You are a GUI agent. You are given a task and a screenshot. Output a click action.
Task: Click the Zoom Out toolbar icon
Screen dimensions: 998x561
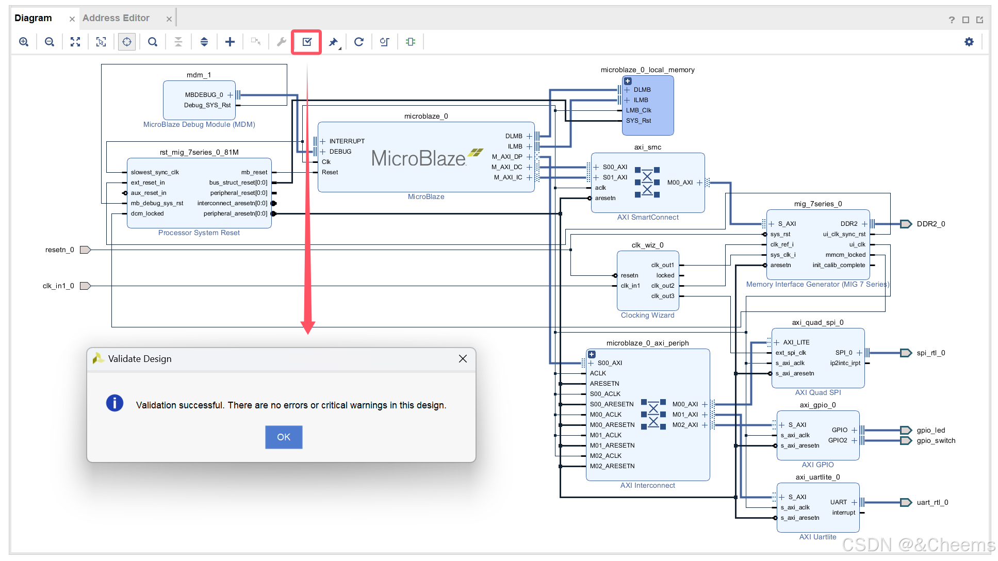click(50, 42)
